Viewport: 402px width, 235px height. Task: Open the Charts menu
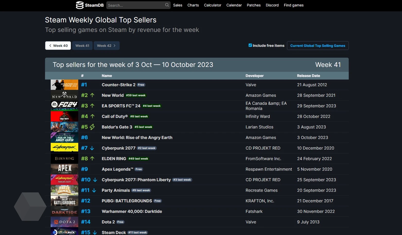point(193,5)
